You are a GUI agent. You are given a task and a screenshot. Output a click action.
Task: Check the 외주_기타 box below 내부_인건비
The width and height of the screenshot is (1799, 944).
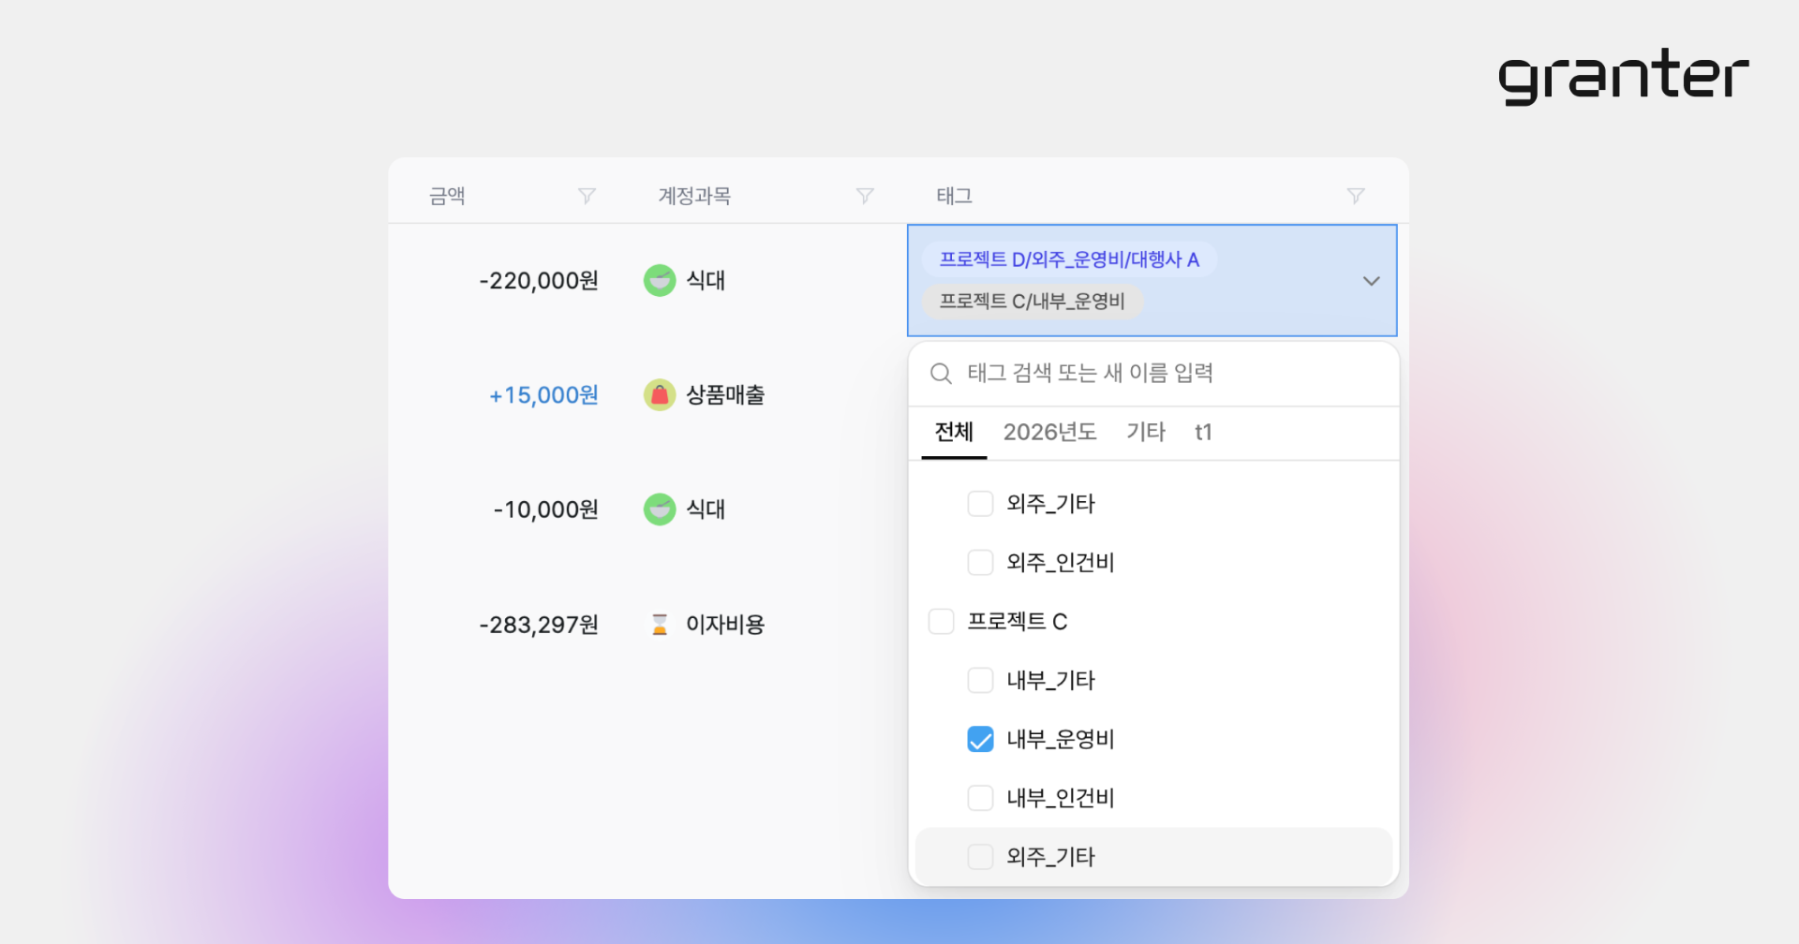click(980, 857)
